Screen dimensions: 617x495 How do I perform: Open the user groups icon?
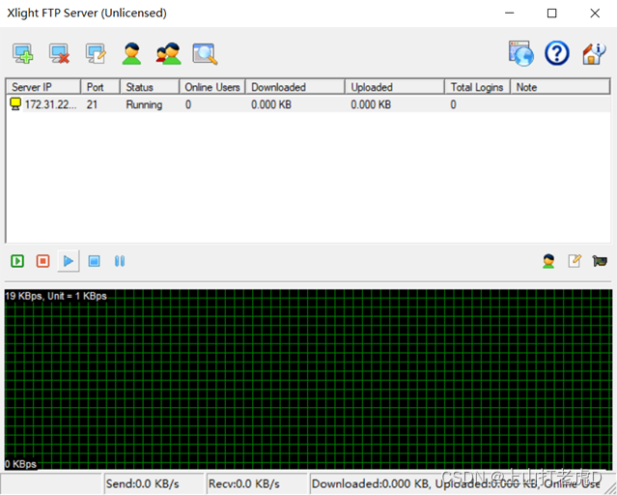(168, 54)
